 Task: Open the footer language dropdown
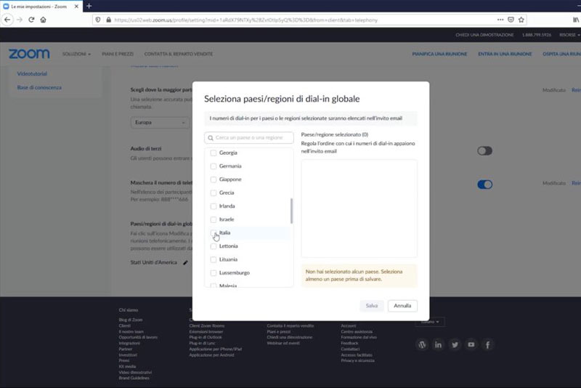pyautogui.click(x=430, y=322)
